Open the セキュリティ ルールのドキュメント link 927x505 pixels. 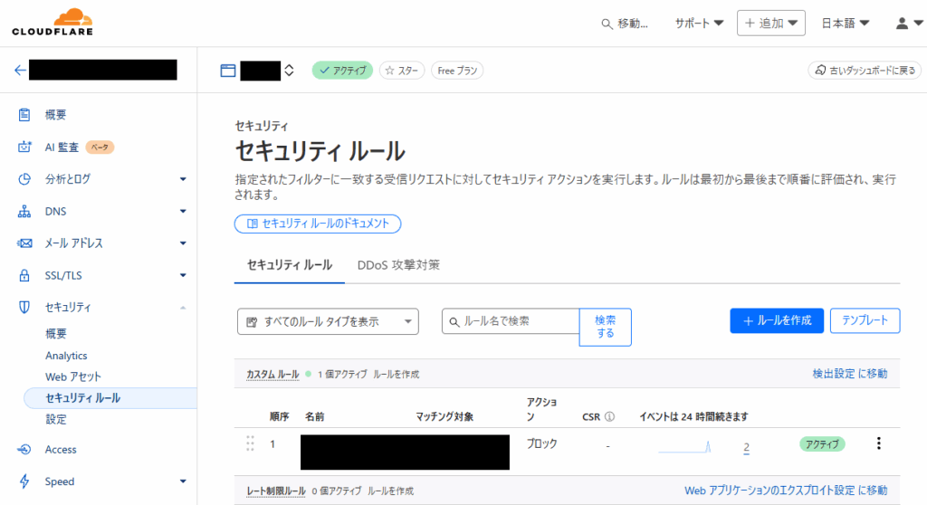click(x=318, y=224)
